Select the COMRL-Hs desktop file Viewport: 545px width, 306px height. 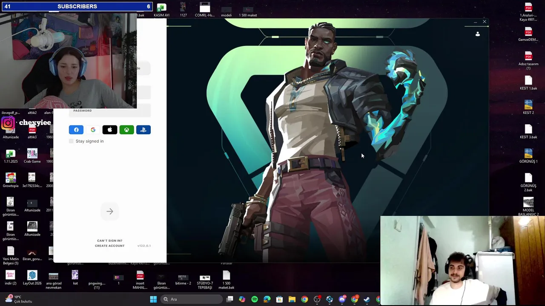coord(205,10)
